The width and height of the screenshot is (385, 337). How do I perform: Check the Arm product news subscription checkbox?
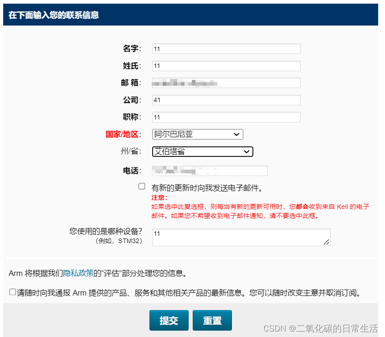pos(12,292)
